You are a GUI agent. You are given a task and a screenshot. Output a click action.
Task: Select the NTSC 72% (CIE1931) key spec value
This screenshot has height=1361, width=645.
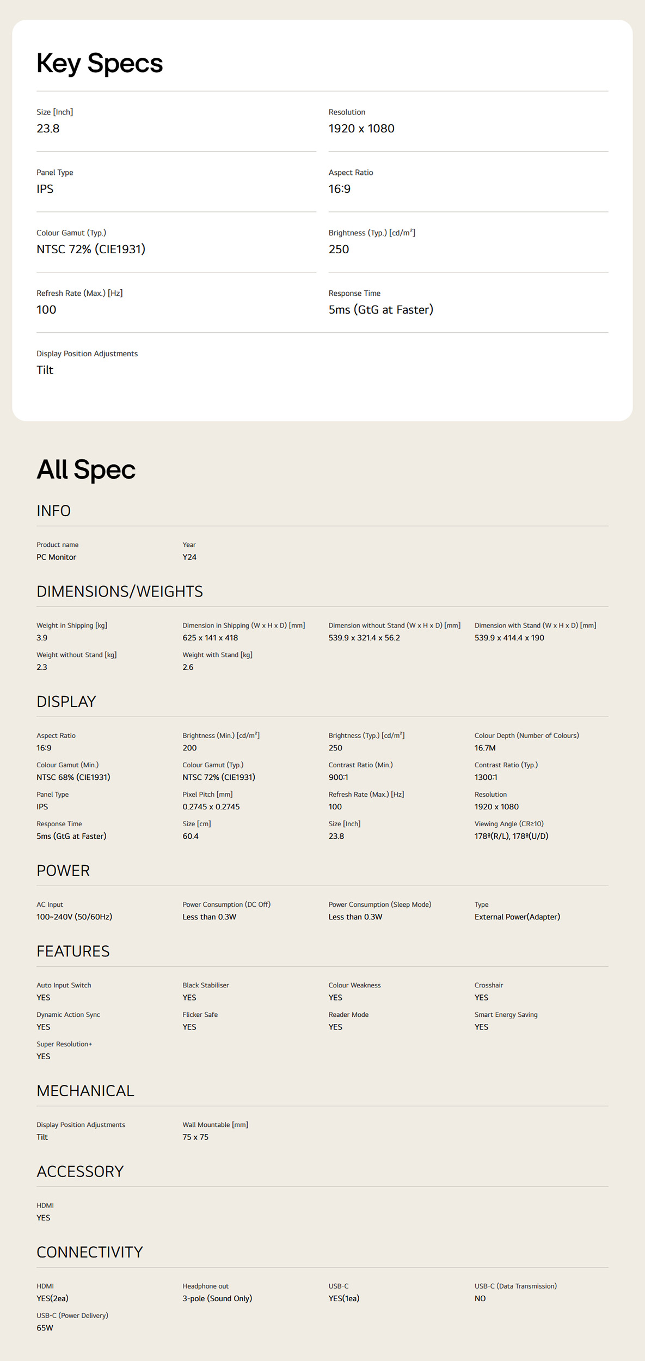pos(91,249)
